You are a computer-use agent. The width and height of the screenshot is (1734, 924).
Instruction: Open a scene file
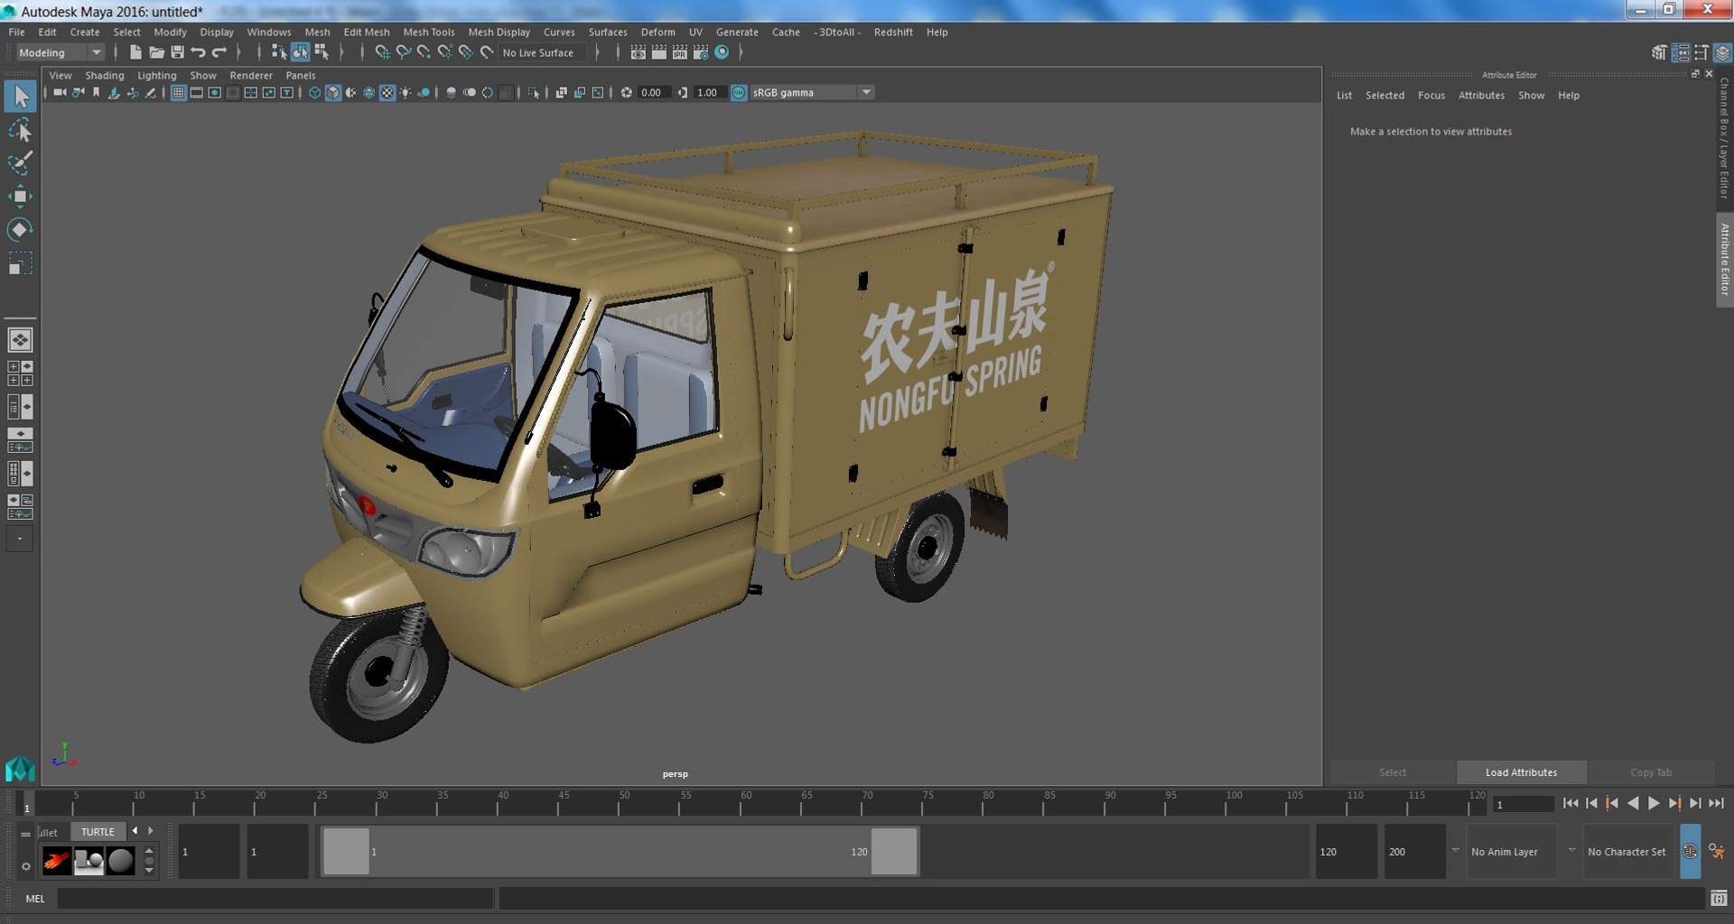pyautogui.click(x=156, y=52)
